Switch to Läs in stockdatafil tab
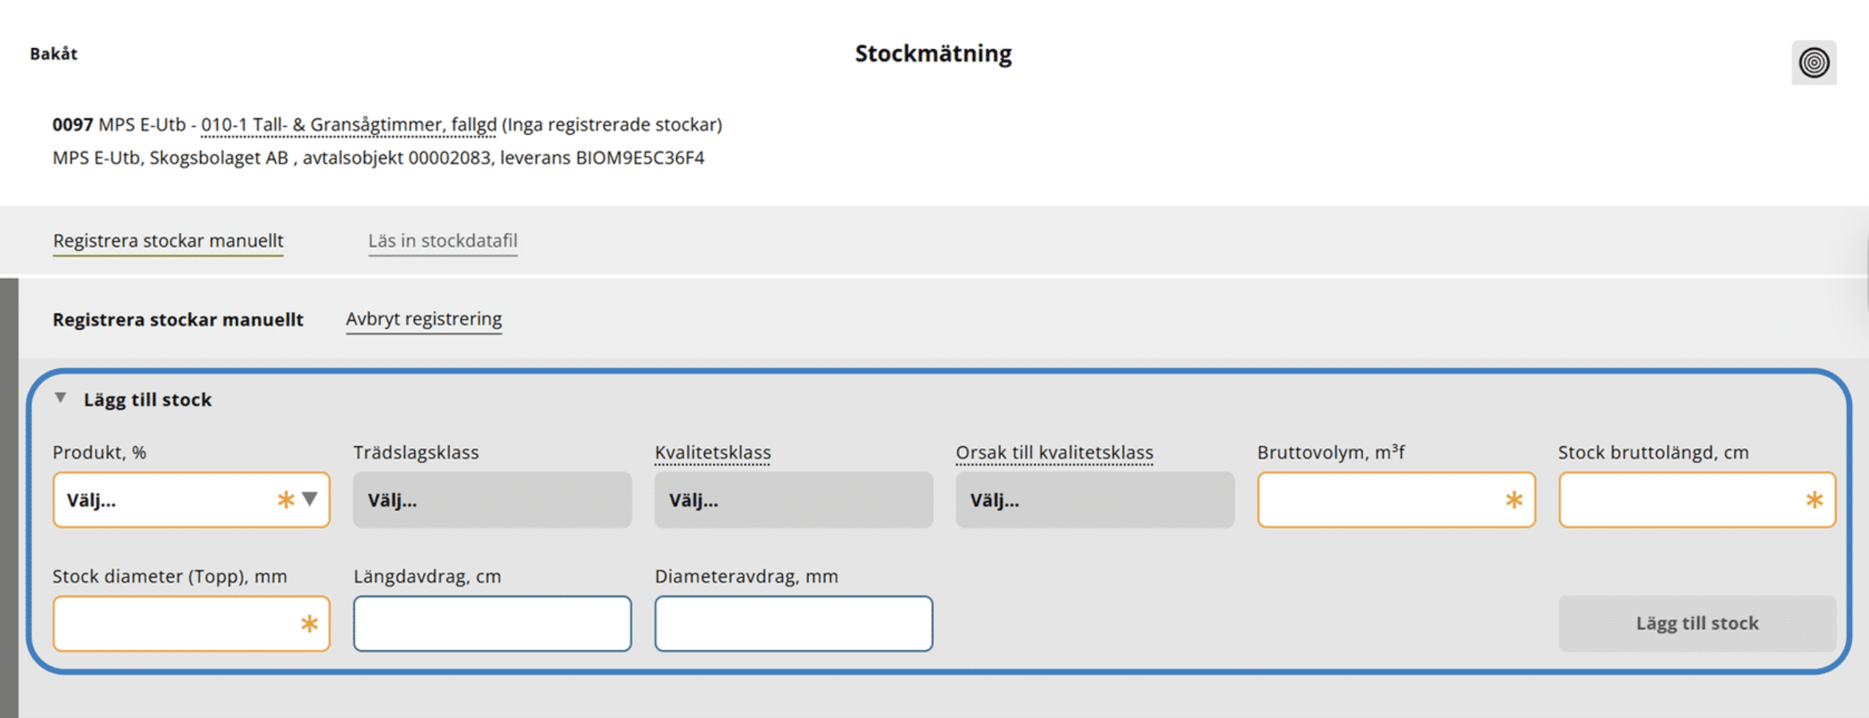 pyautogui.click(x=443, y=241)
